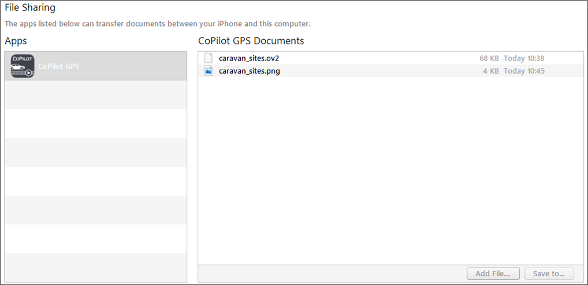Click the Today 10:45 date entry
588x285 pixels.
pos(524,71)
